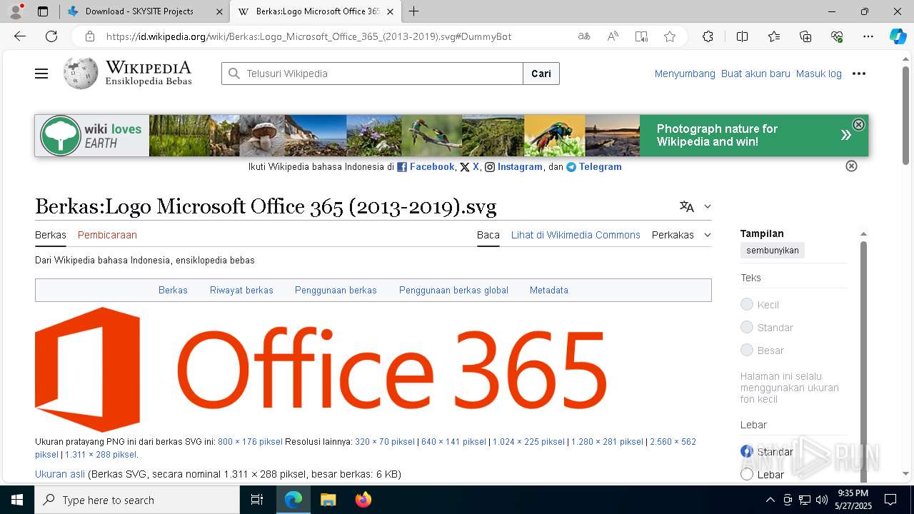Open the 800 × 176 piksel preview link

pos(250,442)
